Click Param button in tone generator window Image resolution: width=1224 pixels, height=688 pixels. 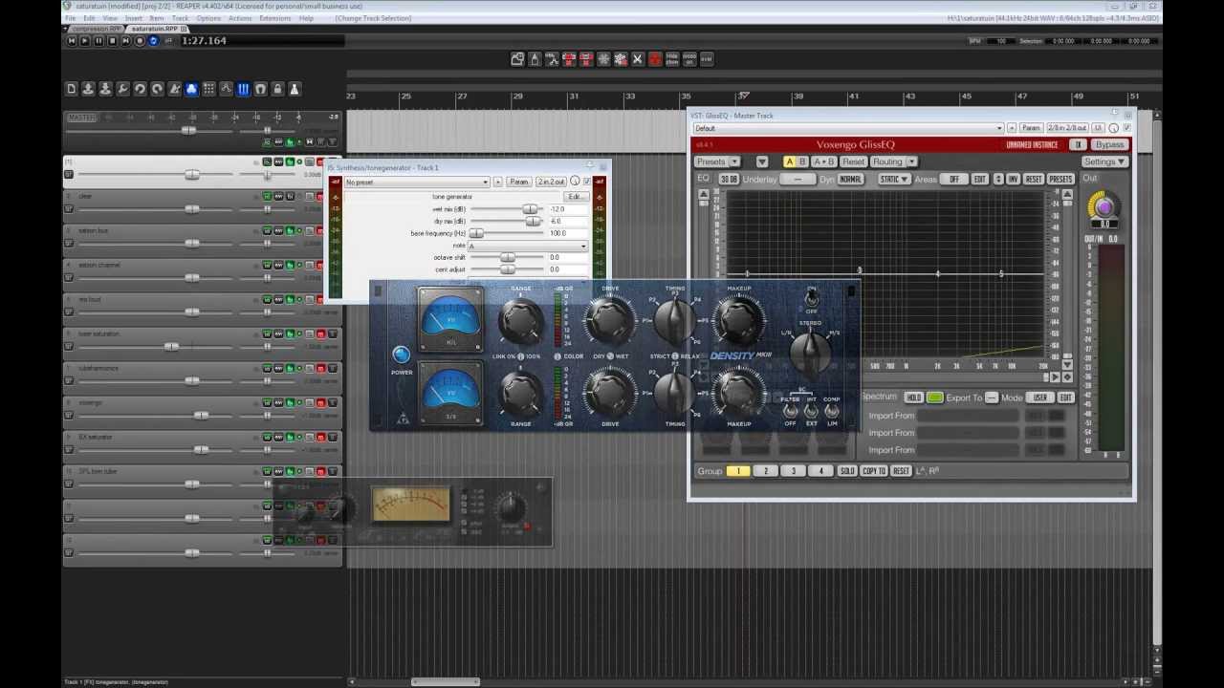518,182
